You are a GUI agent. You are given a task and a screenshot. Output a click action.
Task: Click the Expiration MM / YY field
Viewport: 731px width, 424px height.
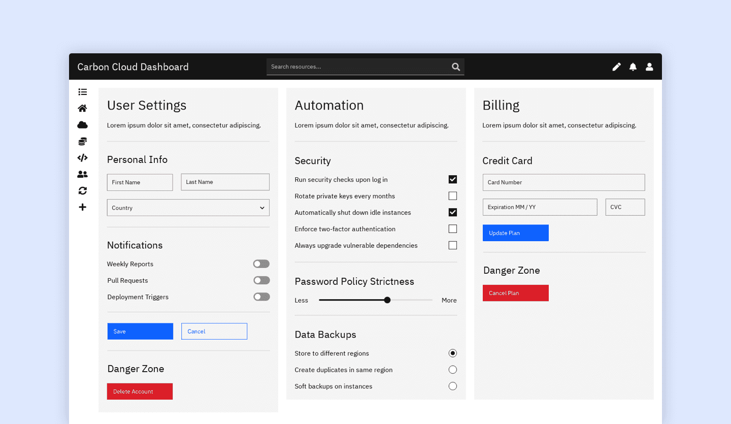[540, 207]
